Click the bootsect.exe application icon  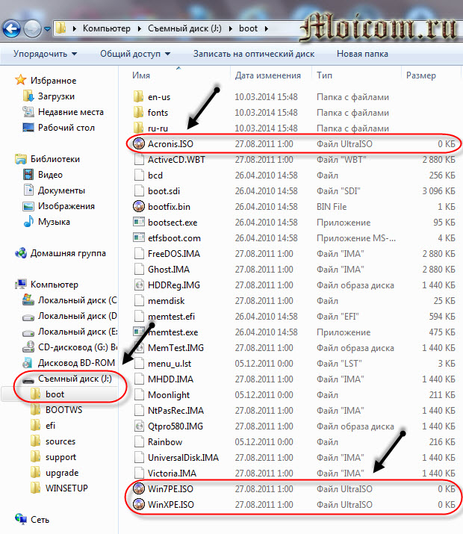138,222
